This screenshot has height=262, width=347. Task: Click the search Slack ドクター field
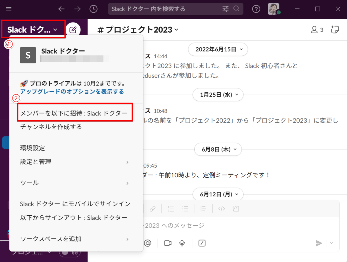176,9
